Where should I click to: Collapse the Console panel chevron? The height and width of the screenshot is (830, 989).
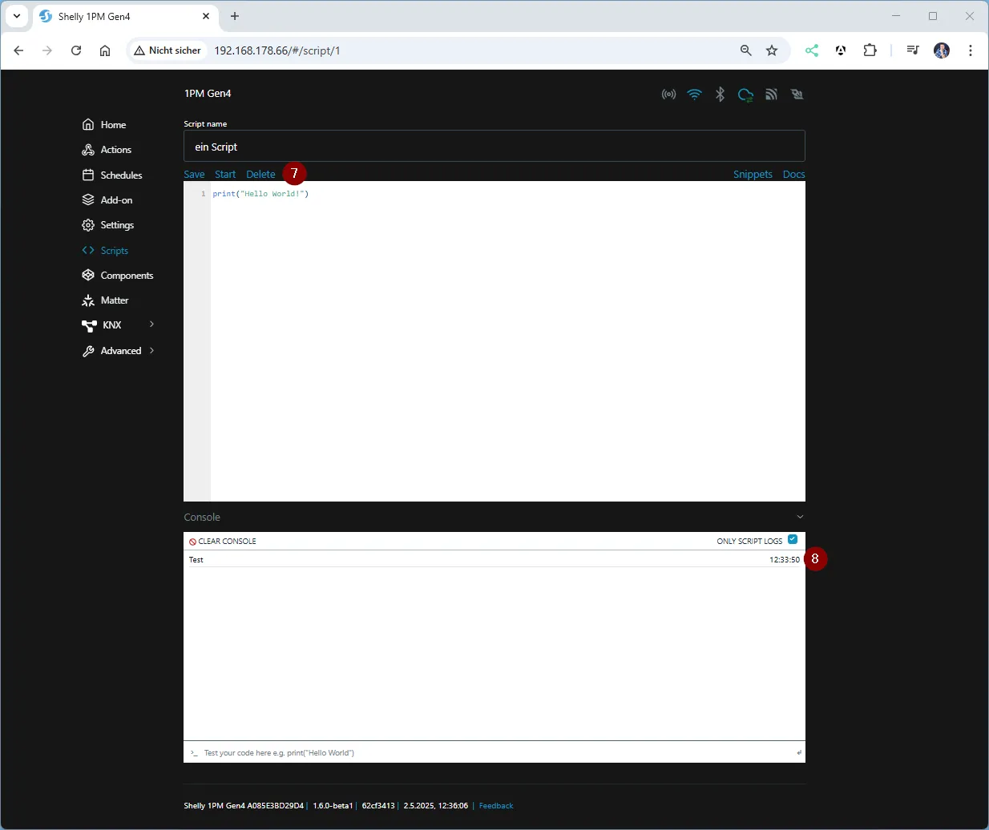point(799,518)
